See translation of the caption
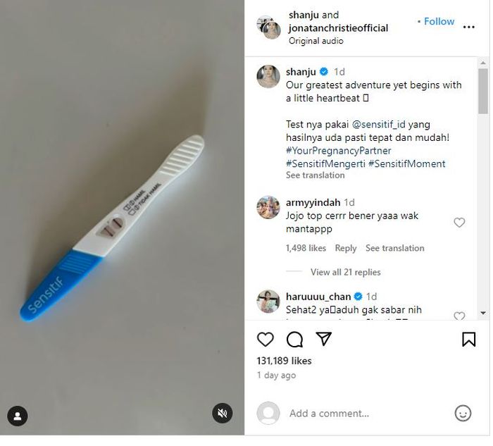The image size is (493, 446). pos(316,175)
